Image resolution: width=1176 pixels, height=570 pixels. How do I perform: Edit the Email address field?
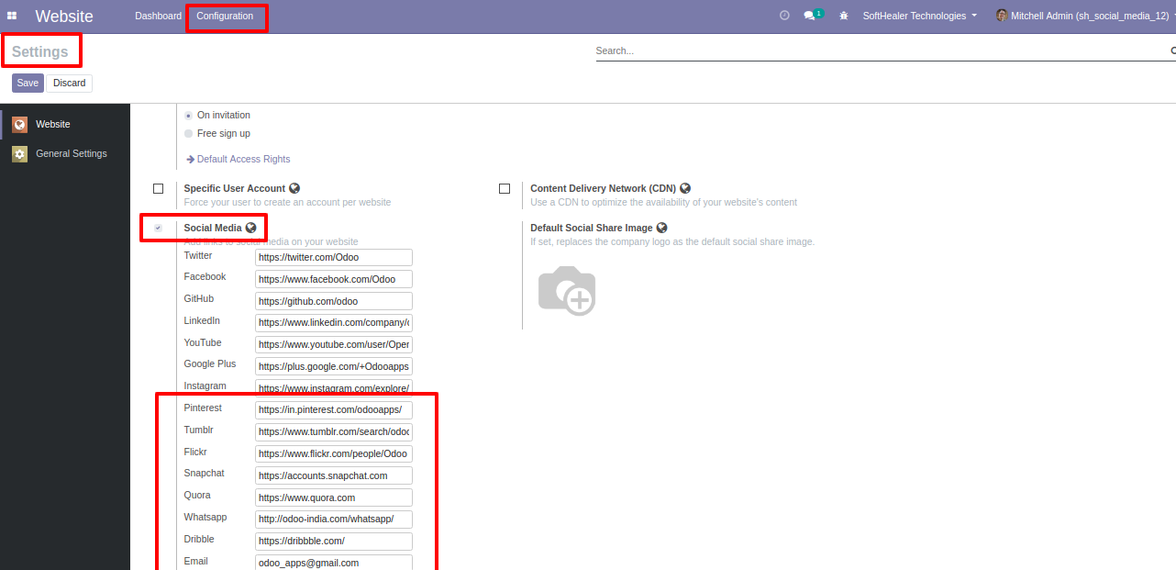tap(334, 563)
